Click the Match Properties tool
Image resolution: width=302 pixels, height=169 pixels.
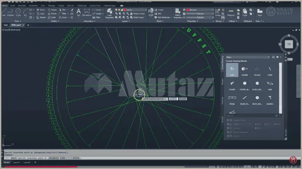coord(177,13)
